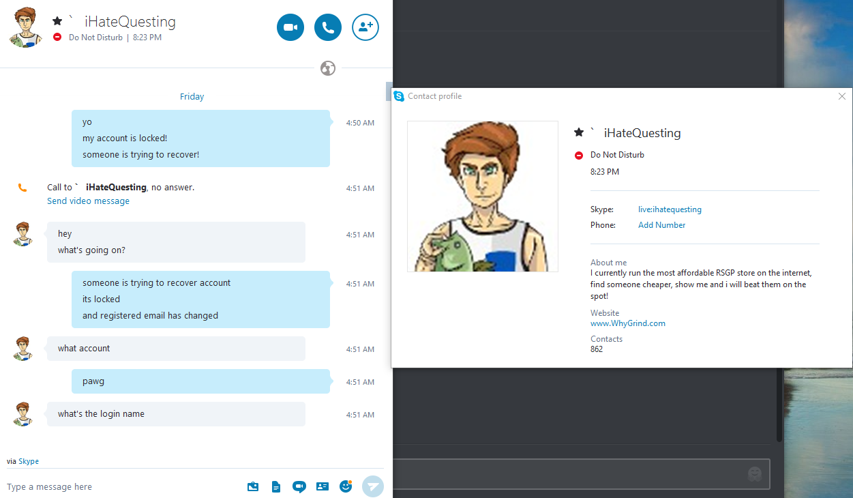Image resolution: width=853 pixels, height=498 pixels.
Task: Click the chat scrollbar thumb at the top of the conversation
Action: point(389,92)
